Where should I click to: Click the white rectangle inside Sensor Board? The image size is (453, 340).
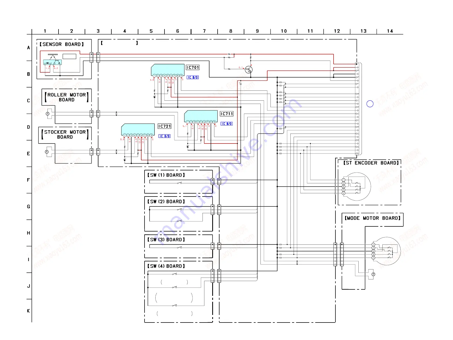point(69,57)
